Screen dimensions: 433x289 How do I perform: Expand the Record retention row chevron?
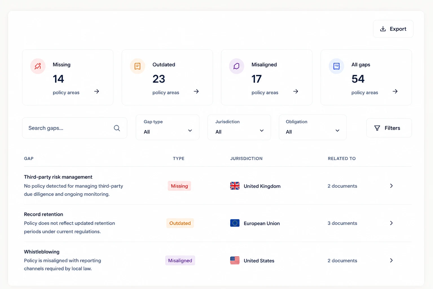click(391, 223)
